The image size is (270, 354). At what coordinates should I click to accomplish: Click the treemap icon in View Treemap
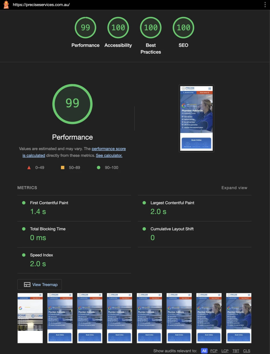[x=27, y=285]
